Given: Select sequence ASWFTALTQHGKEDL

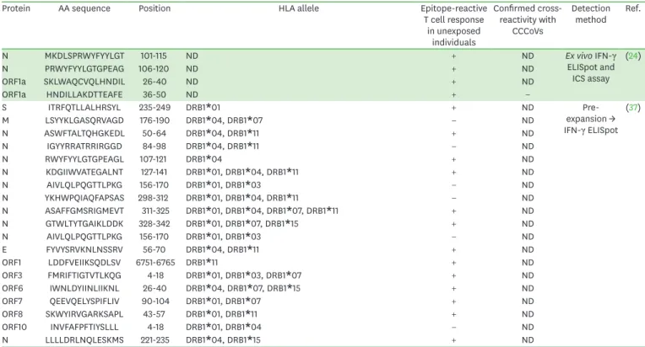Looking at the screenshot, I should [x=84, y=133].
